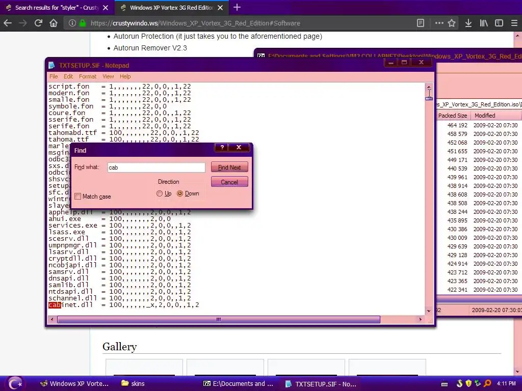The image size is (522, 391).
Task: Open Notepad File menu
Action: [53, 76]
